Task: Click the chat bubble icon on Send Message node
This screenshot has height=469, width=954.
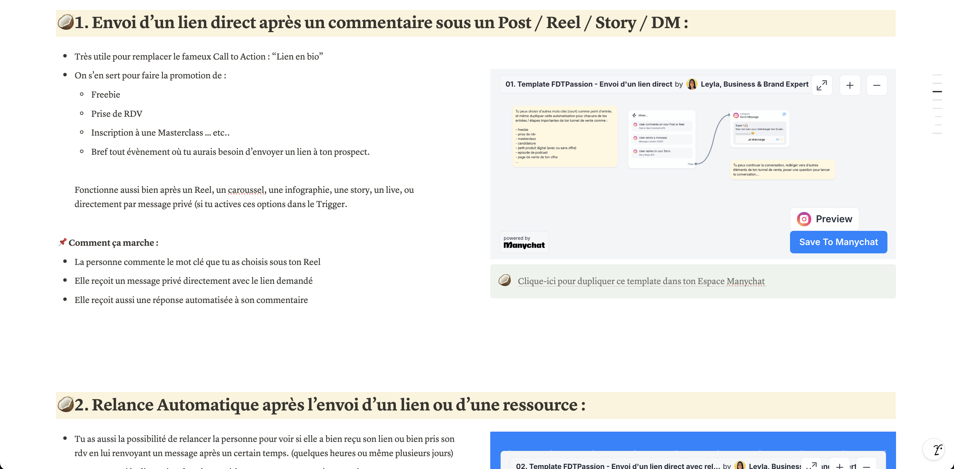Action: (x=784, y=114)
